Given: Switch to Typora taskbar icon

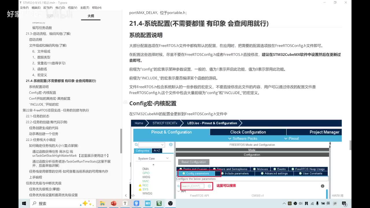Looking at the screenshot, I should tap(125, 203).
